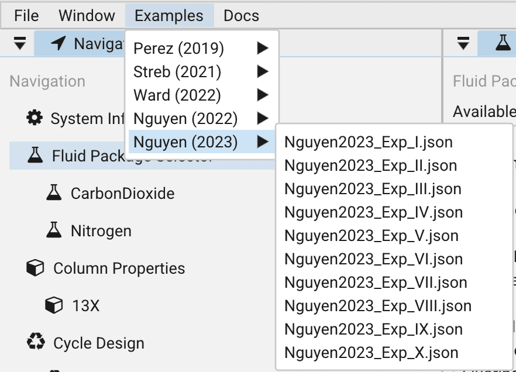Open the Window menu
The image size is (516, 372).
pyautogui.click(x=87, y=15)
